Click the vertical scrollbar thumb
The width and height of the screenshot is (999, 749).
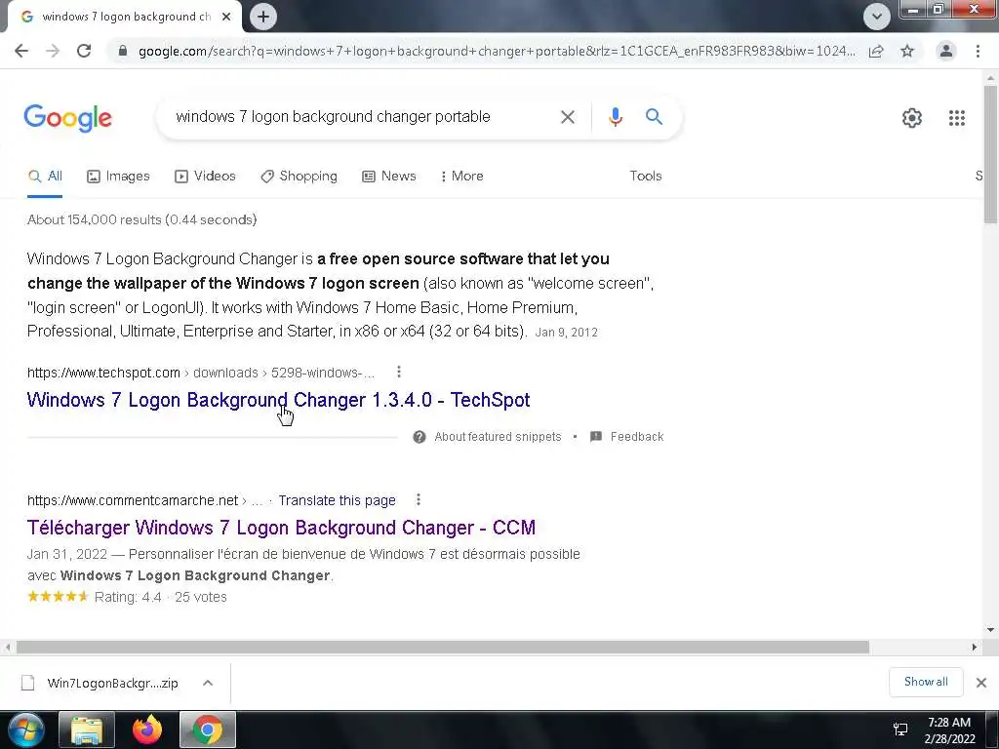tap(990, 154)
